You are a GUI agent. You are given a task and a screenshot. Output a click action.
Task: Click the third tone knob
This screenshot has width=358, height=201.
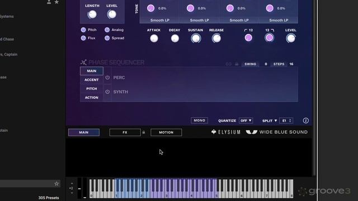tap(230, 8)
